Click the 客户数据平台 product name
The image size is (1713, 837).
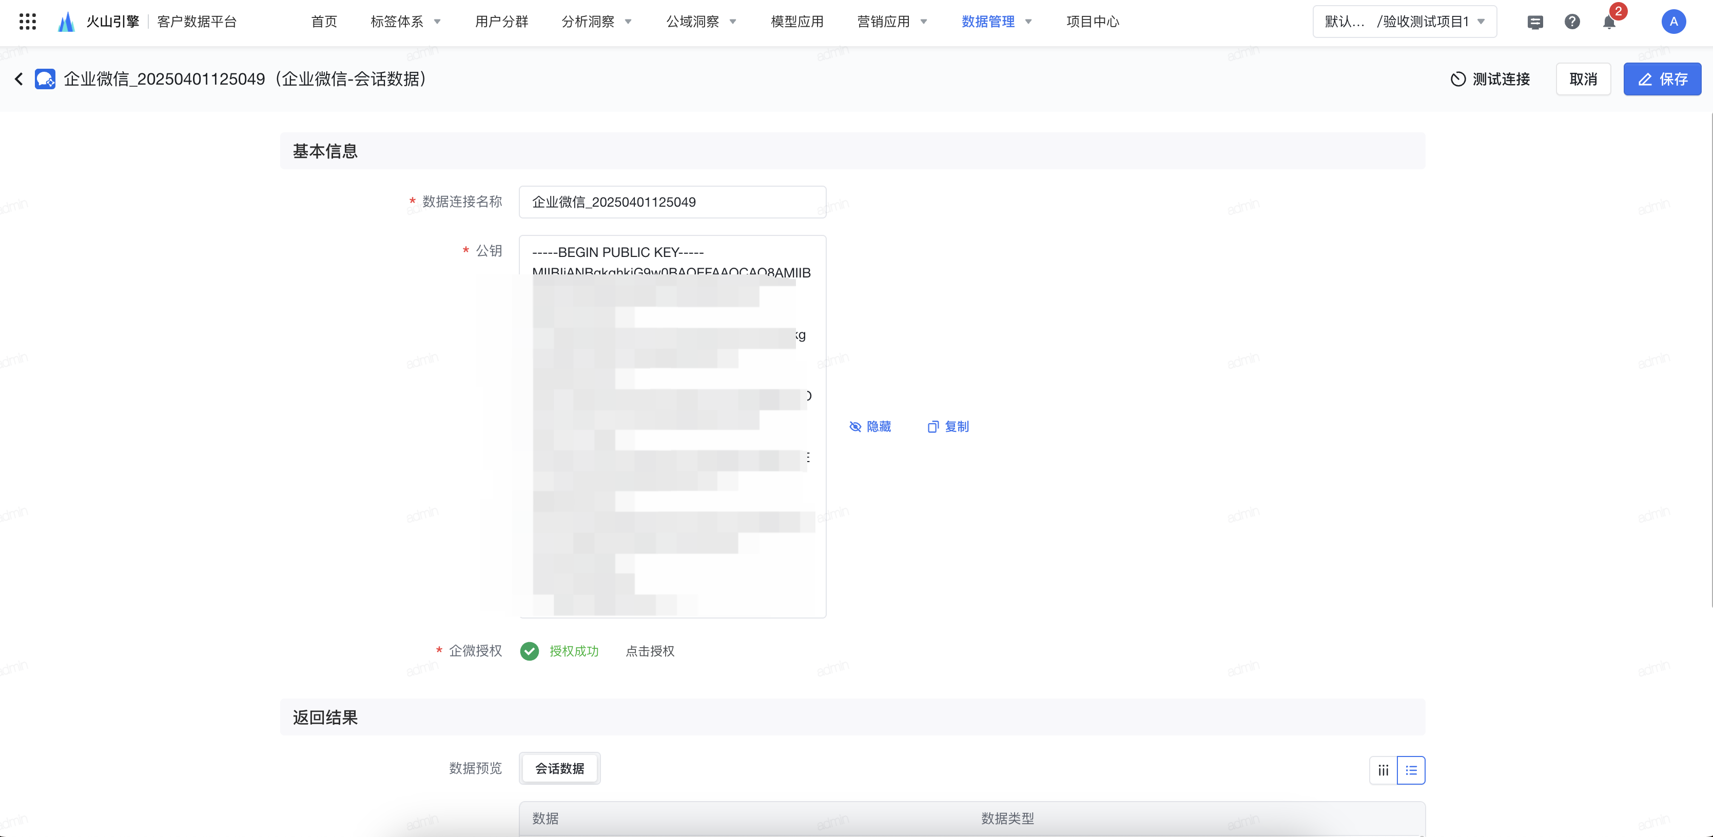pos(197,22)
